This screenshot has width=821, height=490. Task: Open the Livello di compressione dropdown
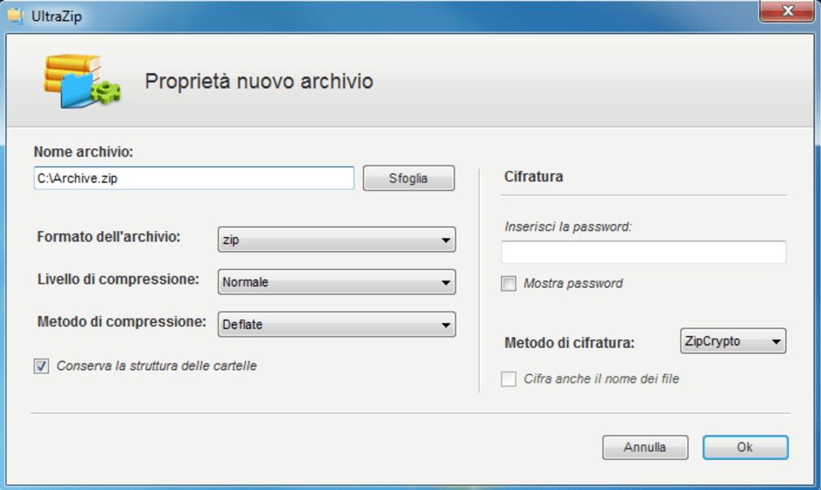click(337, 282)
